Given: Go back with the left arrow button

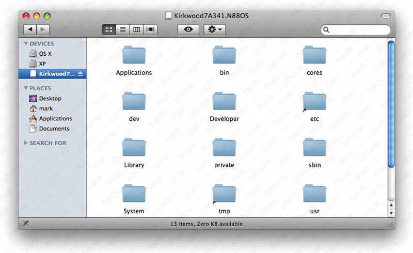Looking at the screenshot, I should (x=30, y=30).
